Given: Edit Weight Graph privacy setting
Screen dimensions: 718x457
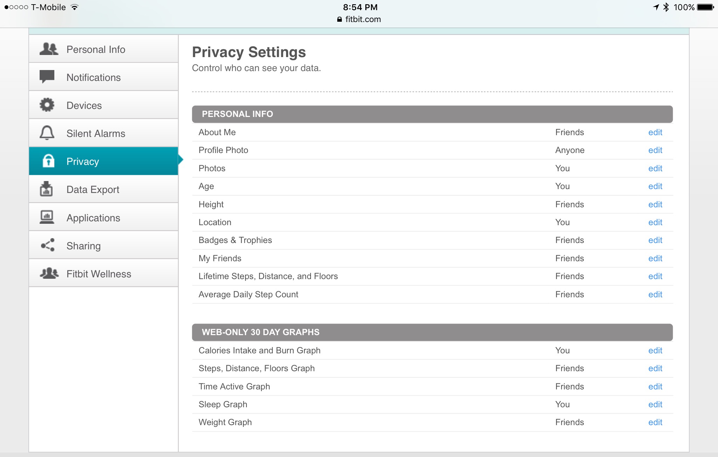Looking at the screenshot, I should click(x=656, y=421).
